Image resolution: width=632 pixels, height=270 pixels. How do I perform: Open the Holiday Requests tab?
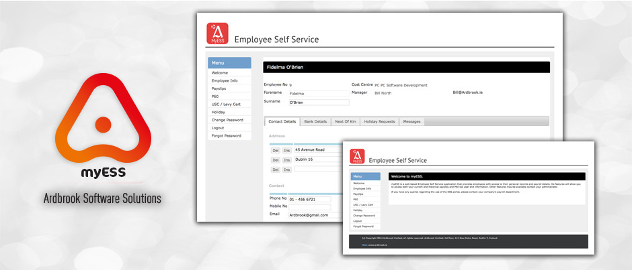pyautogui.click(x=379, y=121)
